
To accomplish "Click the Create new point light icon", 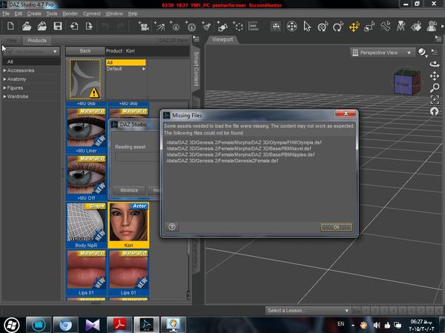I will point(175,27).
